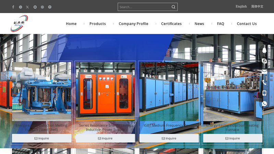The height and width of the screenshot is (154, 274).
Task: Click the company logo
Action: pyautogui.click(x=19, y=23)
